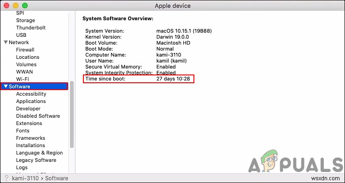Viewport: 345px width, 183px height.
Task: Click the Normal boot mode value
Action: pos(165,49)
